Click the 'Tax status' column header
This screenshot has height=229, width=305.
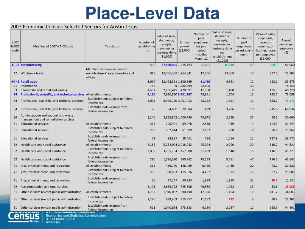112,46
